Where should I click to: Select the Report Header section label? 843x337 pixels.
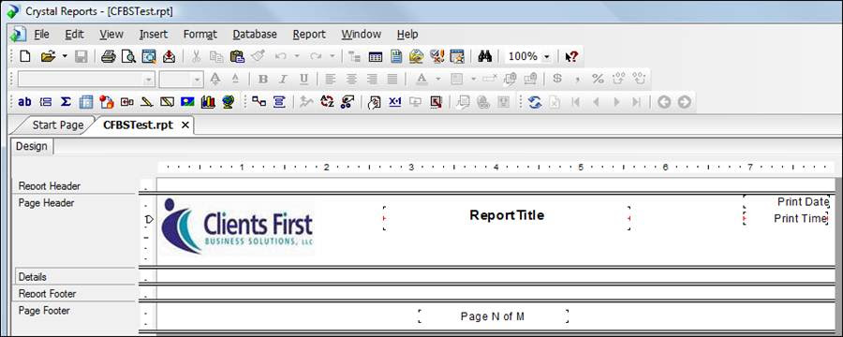[50, 186]
